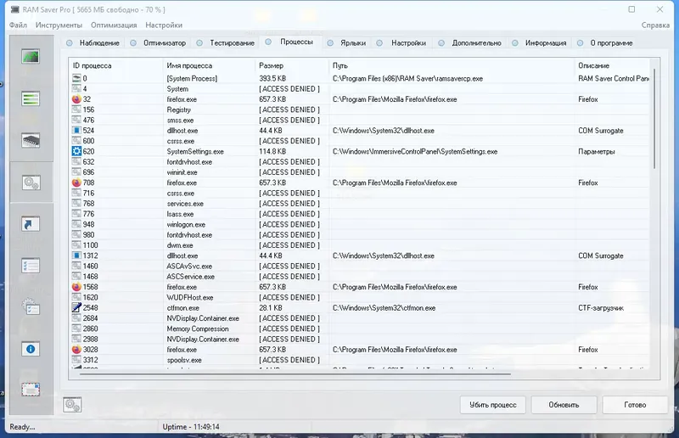Sort by the ID процесса column header

tap(115, 65)
